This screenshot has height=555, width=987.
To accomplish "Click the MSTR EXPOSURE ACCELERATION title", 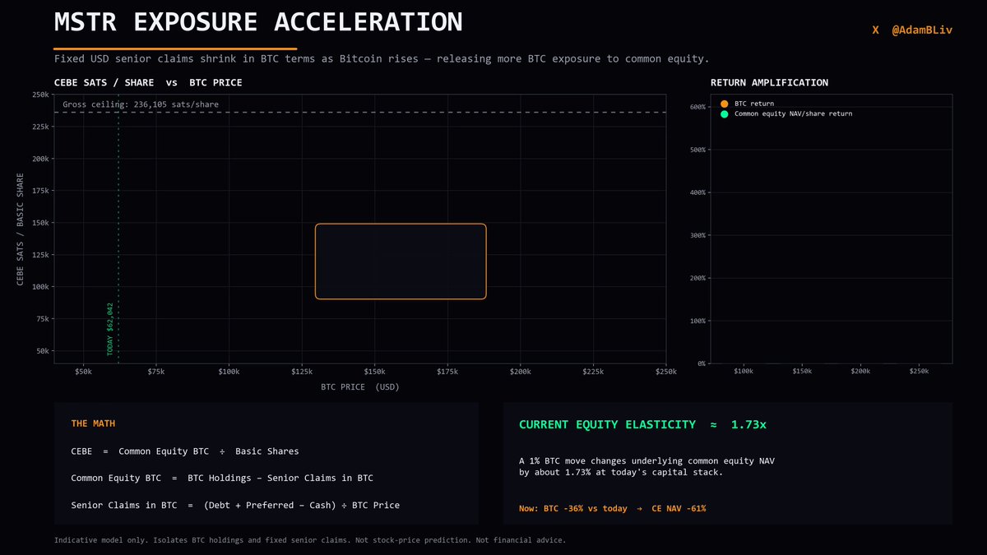I will (x=258, y=22).
